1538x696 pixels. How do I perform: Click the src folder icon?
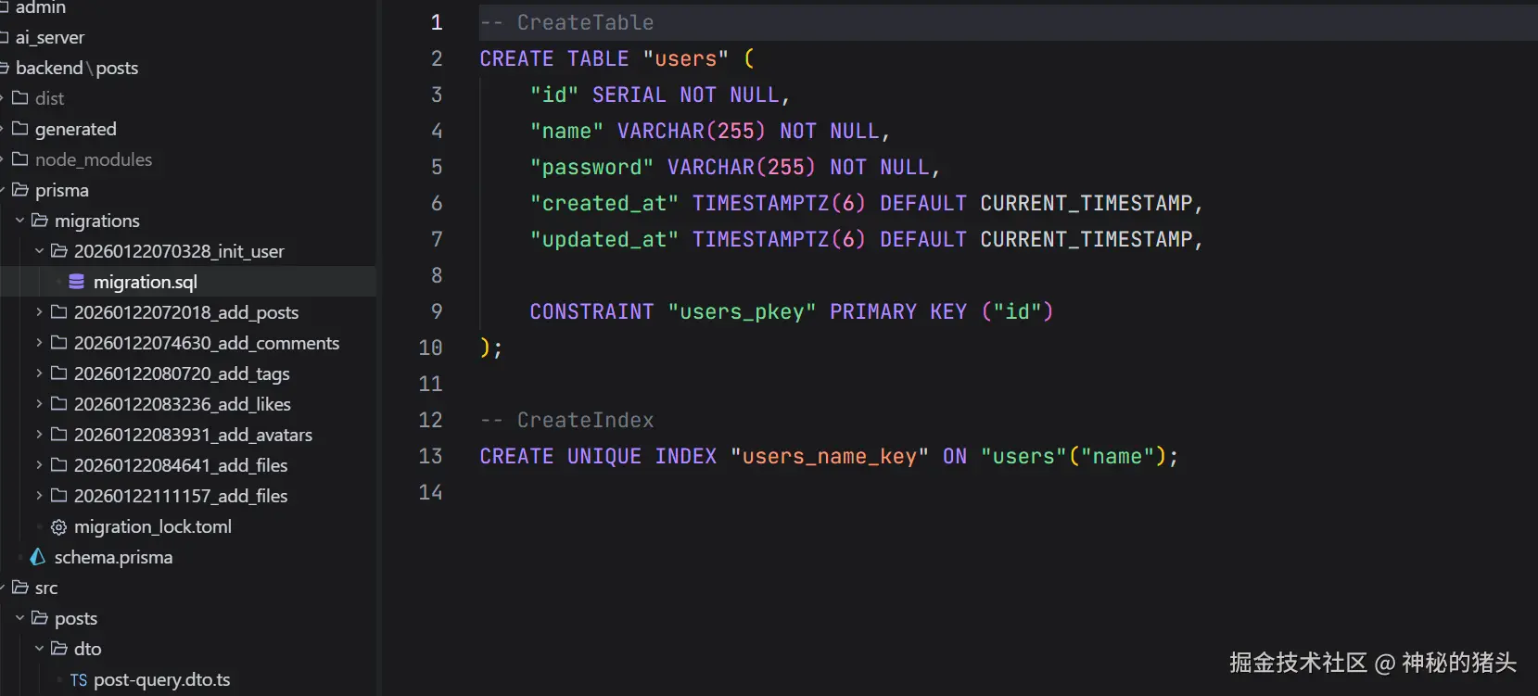tap(19, 588)
